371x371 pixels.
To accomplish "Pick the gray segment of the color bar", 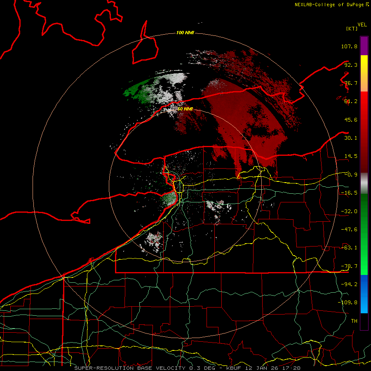I will point(364,183).
